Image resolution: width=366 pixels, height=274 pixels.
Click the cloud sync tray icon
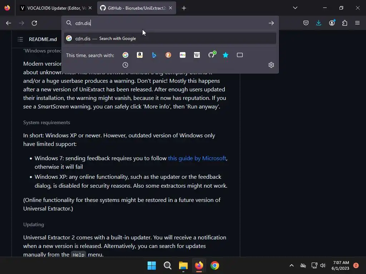(303, 265)
